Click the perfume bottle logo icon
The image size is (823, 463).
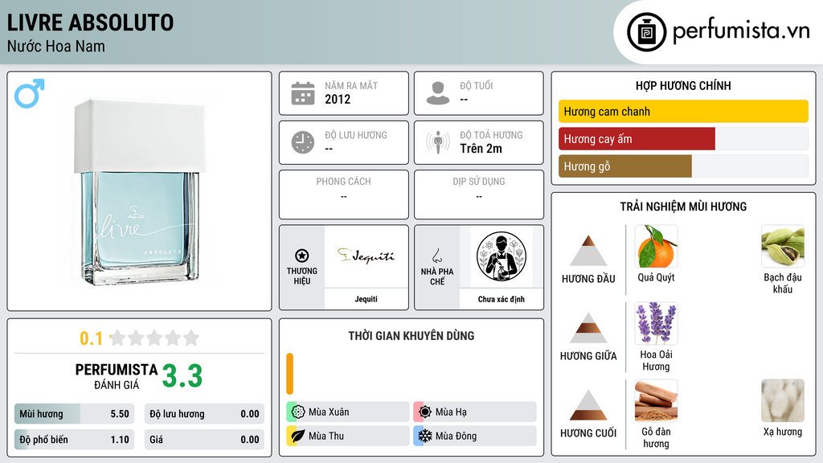coord(647,32)
